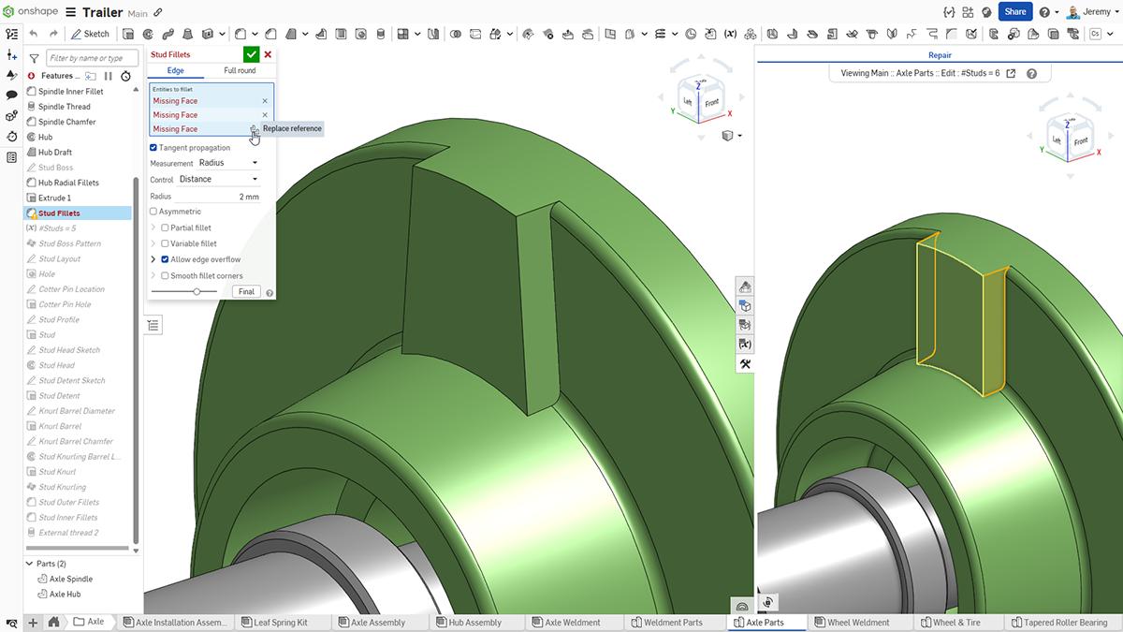This screenshot has height=632, width=1123.
Task: Click the Undo arrow icon
Action: (33, 33)
